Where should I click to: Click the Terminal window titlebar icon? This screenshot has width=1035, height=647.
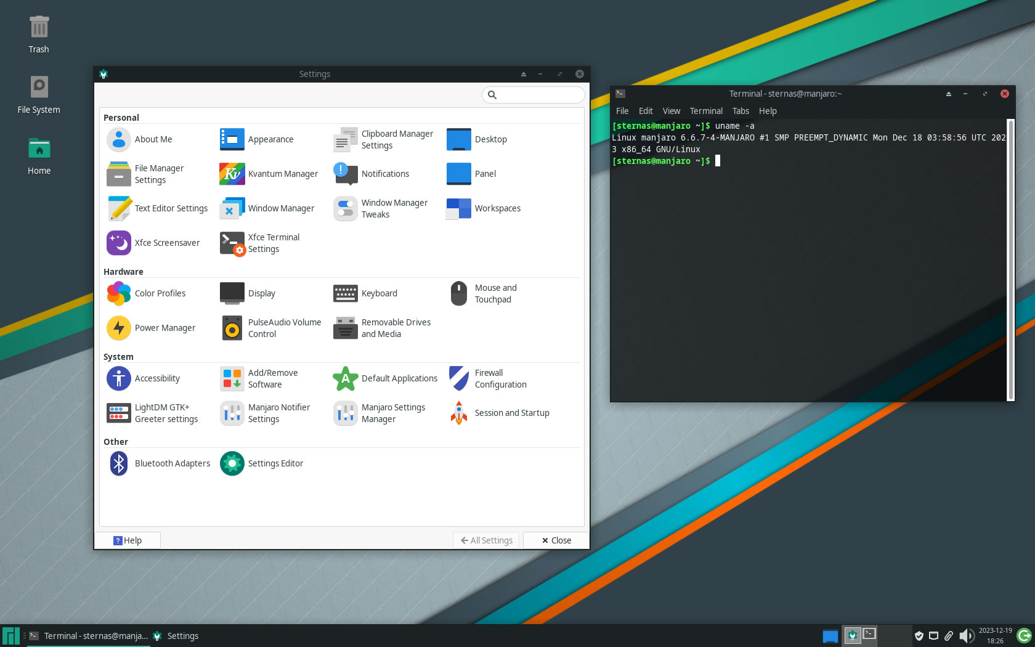coord(620,94)
